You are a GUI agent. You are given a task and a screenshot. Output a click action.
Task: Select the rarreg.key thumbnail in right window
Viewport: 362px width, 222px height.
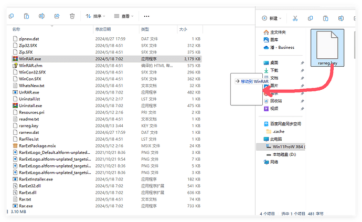327,48
